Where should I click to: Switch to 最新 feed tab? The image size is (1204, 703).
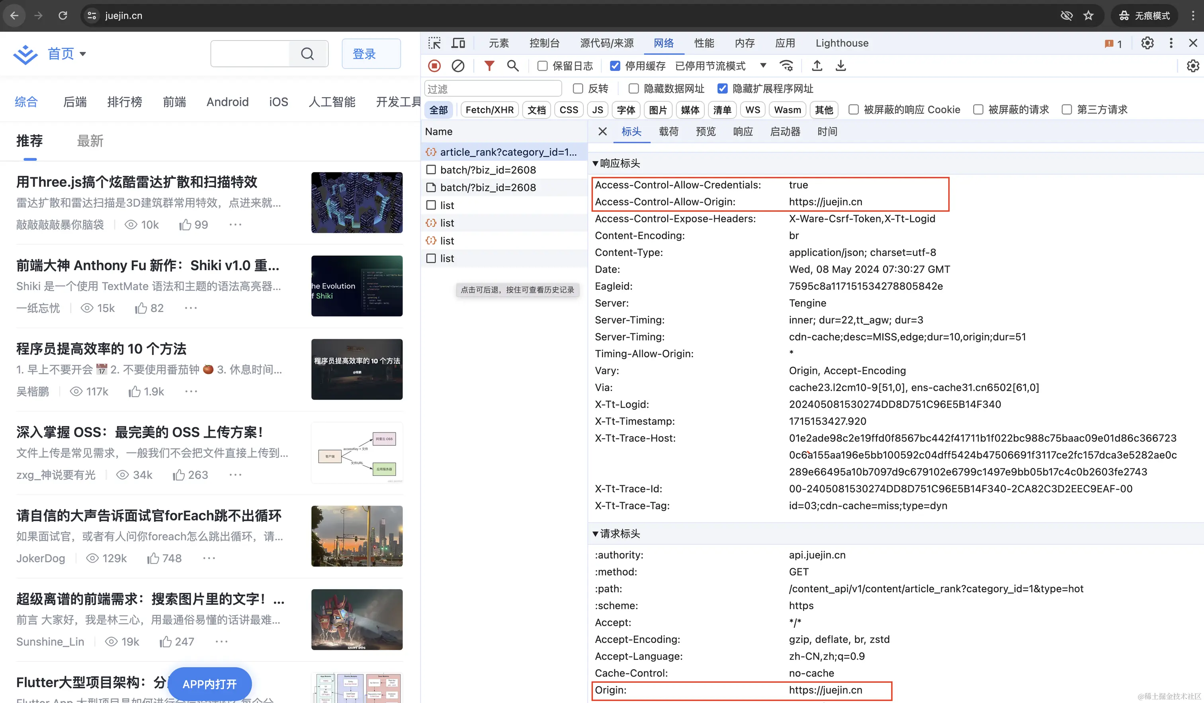click(x=90, y=141)
